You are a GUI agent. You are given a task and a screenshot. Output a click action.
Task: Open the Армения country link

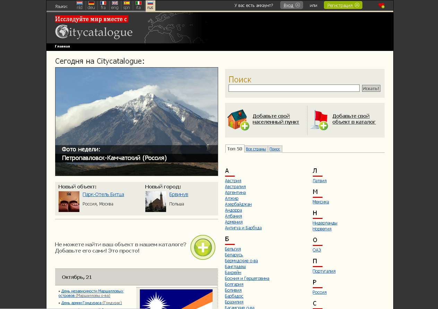(x=234, y=222)
